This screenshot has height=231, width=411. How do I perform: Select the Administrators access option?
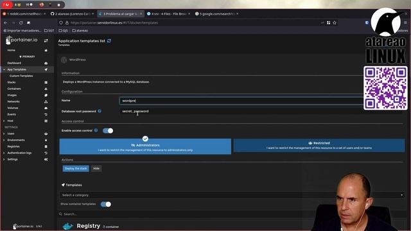[x=145, y=147]
